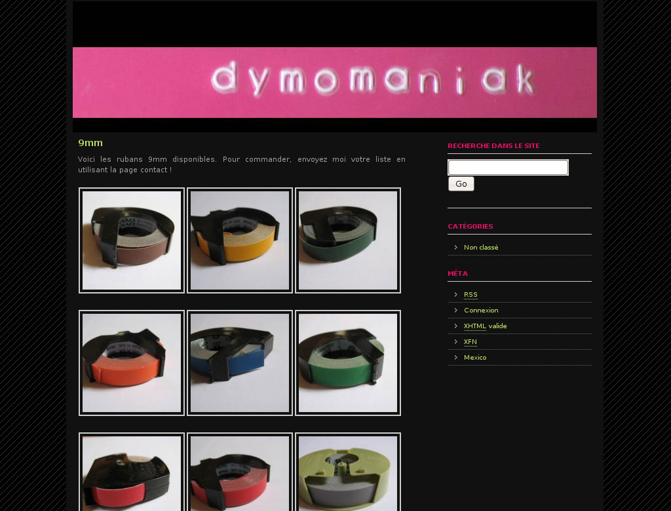
Task: Open the orange tape roll thumbnail
Action: [132, 363]
